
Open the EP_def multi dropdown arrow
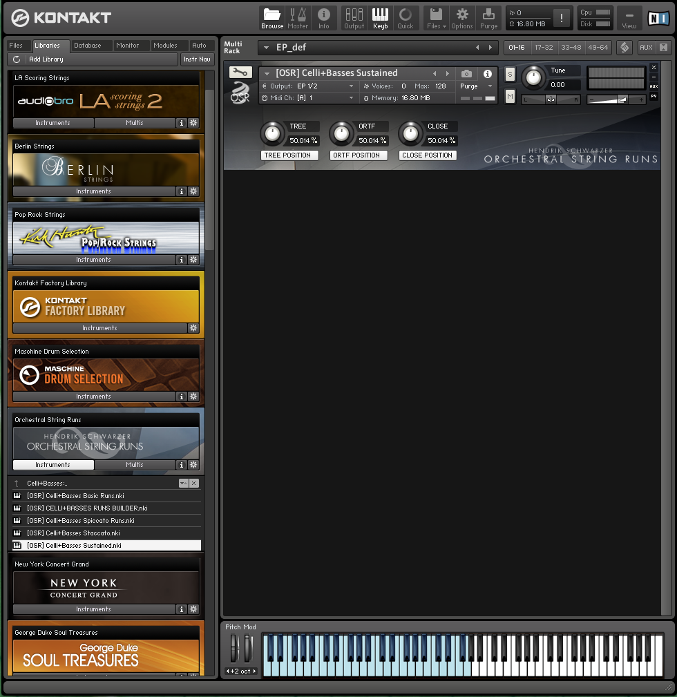tap(266, 48)
